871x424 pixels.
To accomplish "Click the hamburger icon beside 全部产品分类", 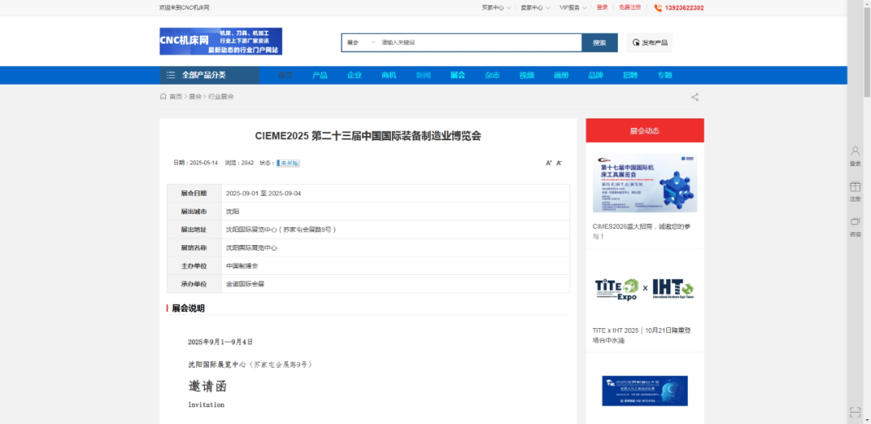I will [171, 75].
